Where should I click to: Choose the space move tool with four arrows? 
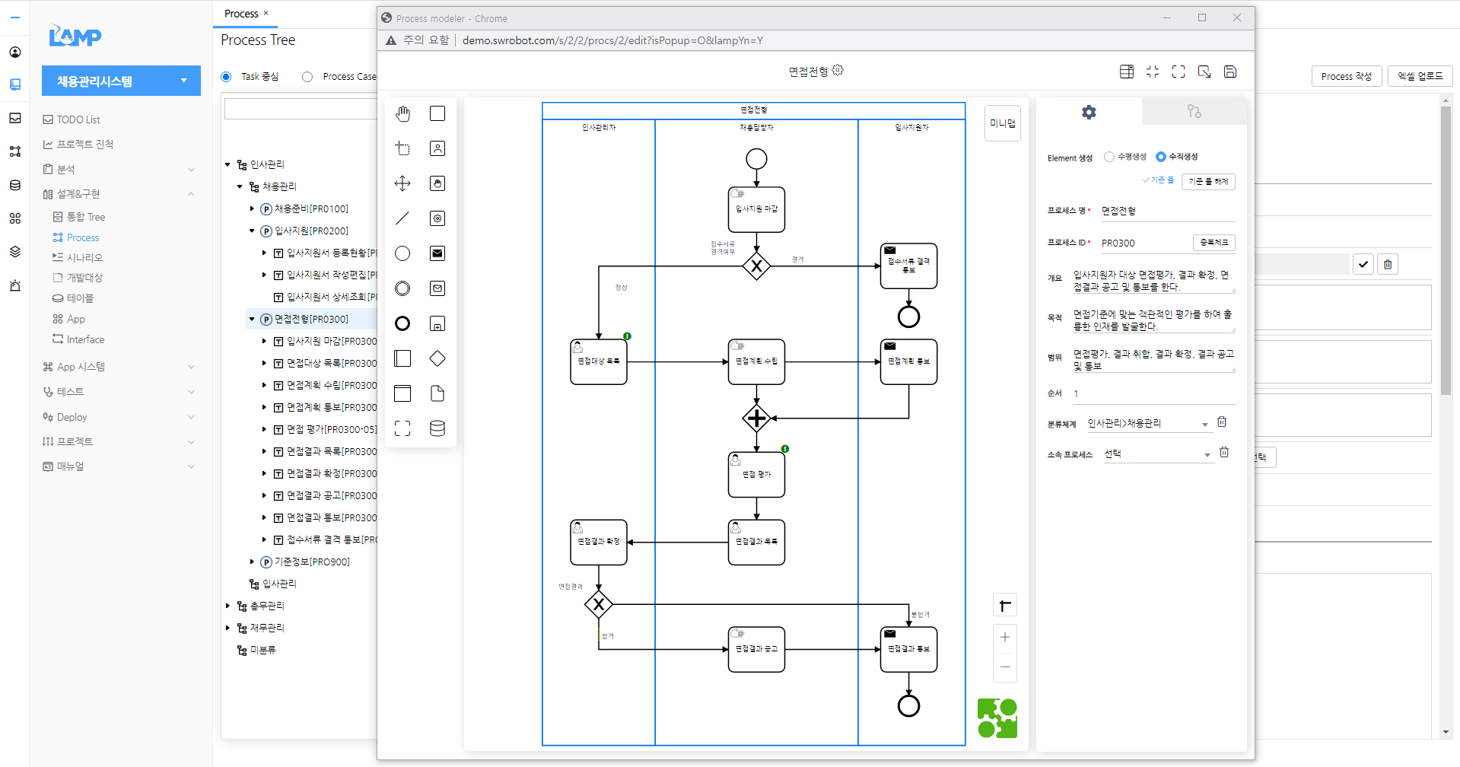click(x=402, y=183)
